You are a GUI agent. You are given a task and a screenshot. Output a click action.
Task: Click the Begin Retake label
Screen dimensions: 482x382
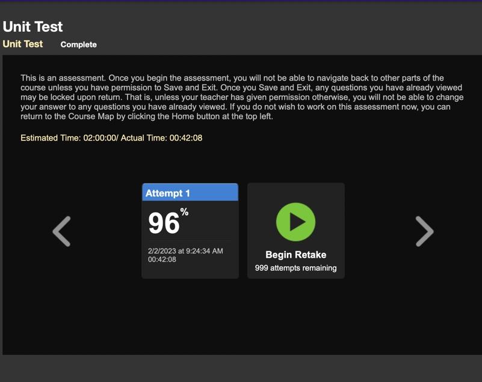(295, 255)
